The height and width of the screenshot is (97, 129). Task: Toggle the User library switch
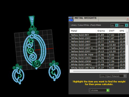(x=123, y=25)
